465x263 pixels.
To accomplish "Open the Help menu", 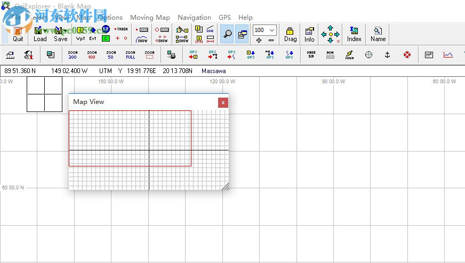I will click(245, 18).
